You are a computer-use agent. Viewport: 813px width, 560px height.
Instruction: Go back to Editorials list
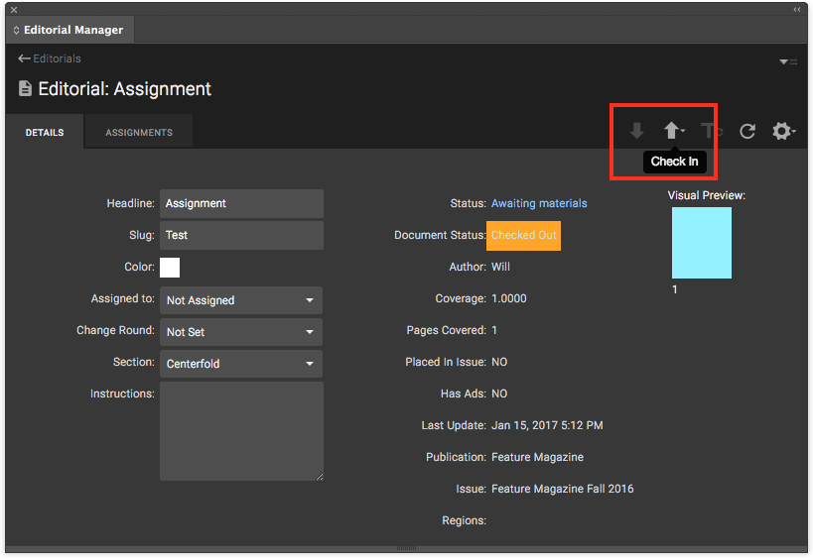(x=50, y=58)
